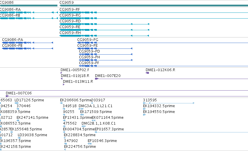The height and width of the screenshot is (151, 248).
Task: Select the CG9059 gene label
Action: coord(66,3)
